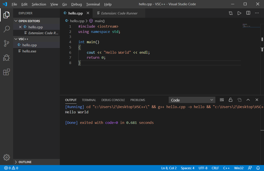The height and width of the screenshot is (171, 264).
Task: Select hello.cpp in VSC++ folder tree
Action: (36, 45)
